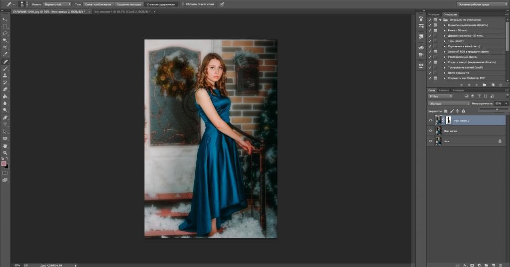Open tool preset picker arrow
The image size is (510, 267).
(14, 4)
